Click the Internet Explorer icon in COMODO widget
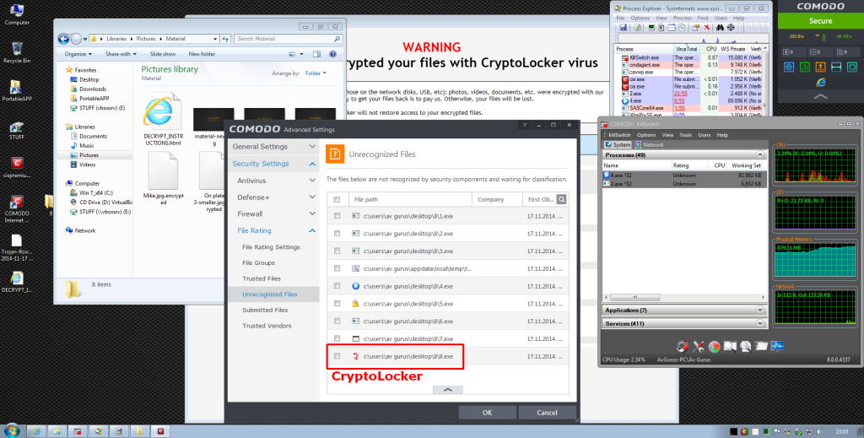Image resolution: width=864 pixels, height=438 pixels. point(820,82)
